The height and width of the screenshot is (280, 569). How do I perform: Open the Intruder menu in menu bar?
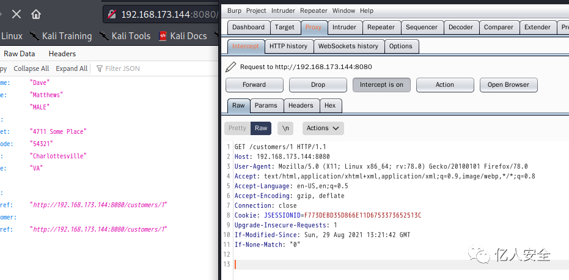[284, 11]
